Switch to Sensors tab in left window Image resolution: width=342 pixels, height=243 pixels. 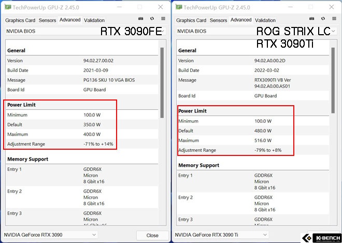pyautogui.click(x=47, y=20)
